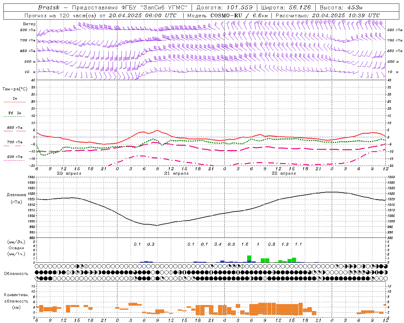This screenshot has width=404, height=323.
Task: Click the (мм/1ч.) units label
Action: tap(16, 254)
